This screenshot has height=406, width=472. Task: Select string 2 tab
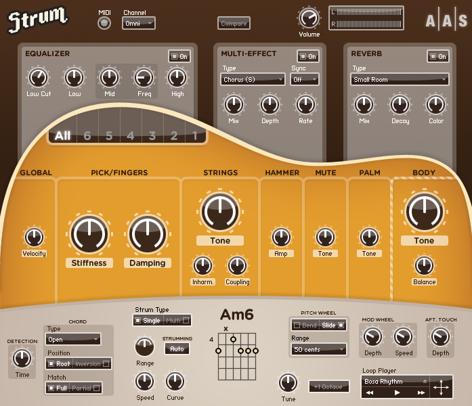(x=174, y=135)
